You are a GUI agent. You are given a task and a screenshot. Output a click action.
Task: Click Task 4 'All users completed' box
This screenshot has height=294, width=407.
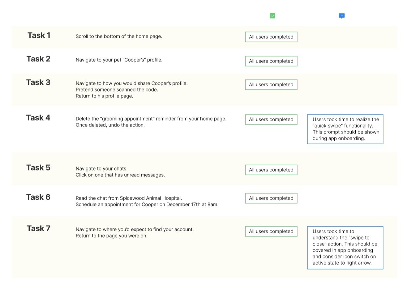click(x=271, y=119)
